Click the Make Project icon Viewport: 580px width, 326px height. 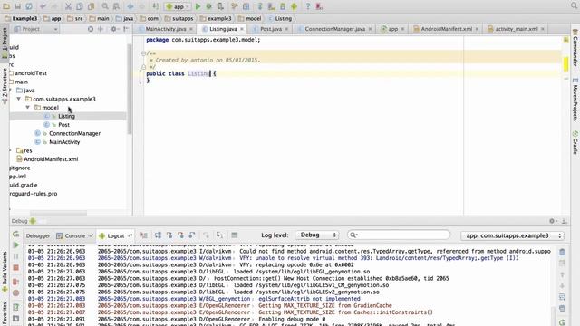(156, 6)
